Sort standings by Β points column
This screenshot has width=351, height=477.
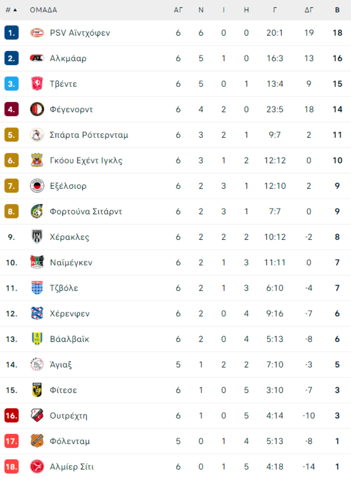pyautogui.click(x=337, y=10)
